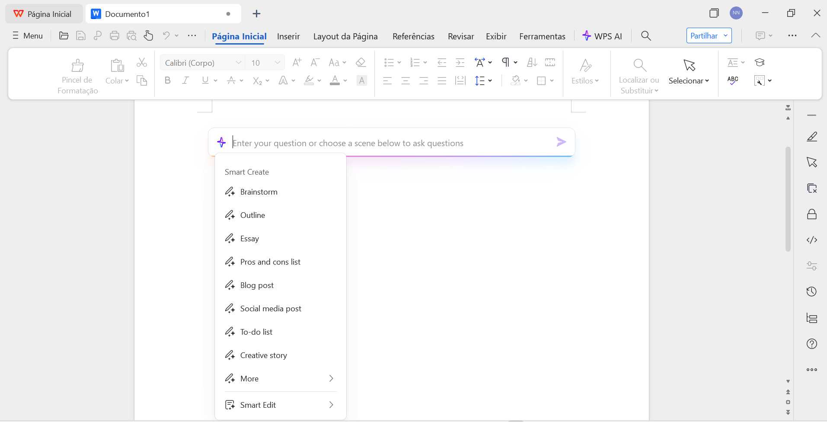Enable underline formatting
Screen dimensions: 827x422
pos(204,80)
